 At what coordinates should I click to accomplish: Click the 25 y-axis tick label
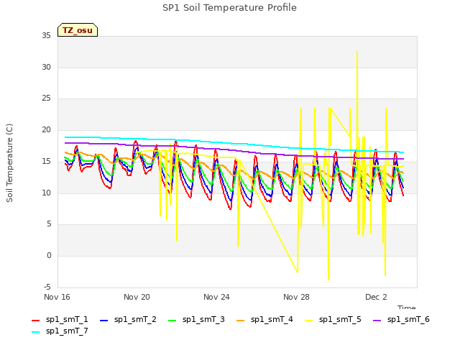(x=46, y=98)
